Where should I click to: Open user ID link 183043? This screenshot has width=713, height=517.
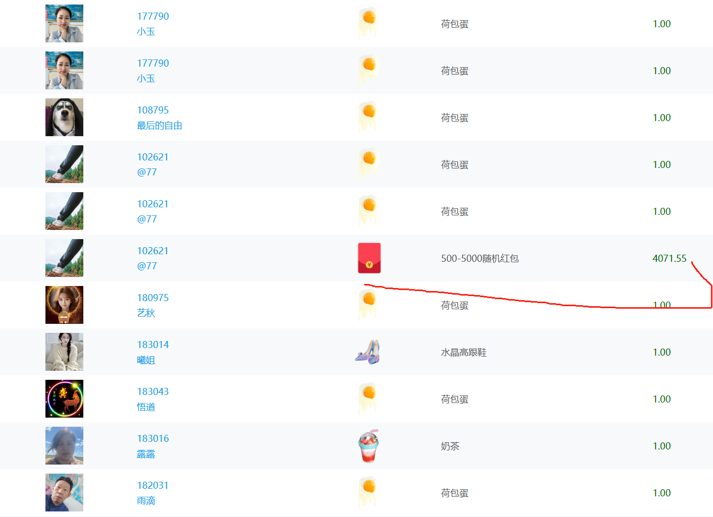click(153, 391)
